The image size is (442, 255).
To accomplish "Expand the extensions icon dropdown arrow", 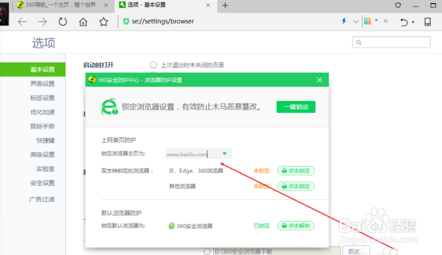I will pyautogui.click(x=376, y=20).
